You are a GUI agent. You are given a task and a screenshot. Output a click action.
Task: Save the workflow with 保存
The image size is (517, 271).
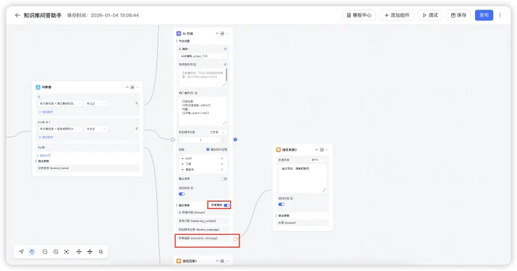click(x=459, y=15)
